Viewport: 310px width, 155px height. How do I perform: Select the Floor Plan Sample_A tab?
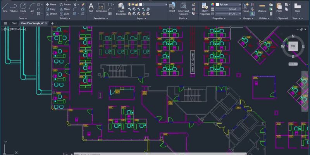32,23
